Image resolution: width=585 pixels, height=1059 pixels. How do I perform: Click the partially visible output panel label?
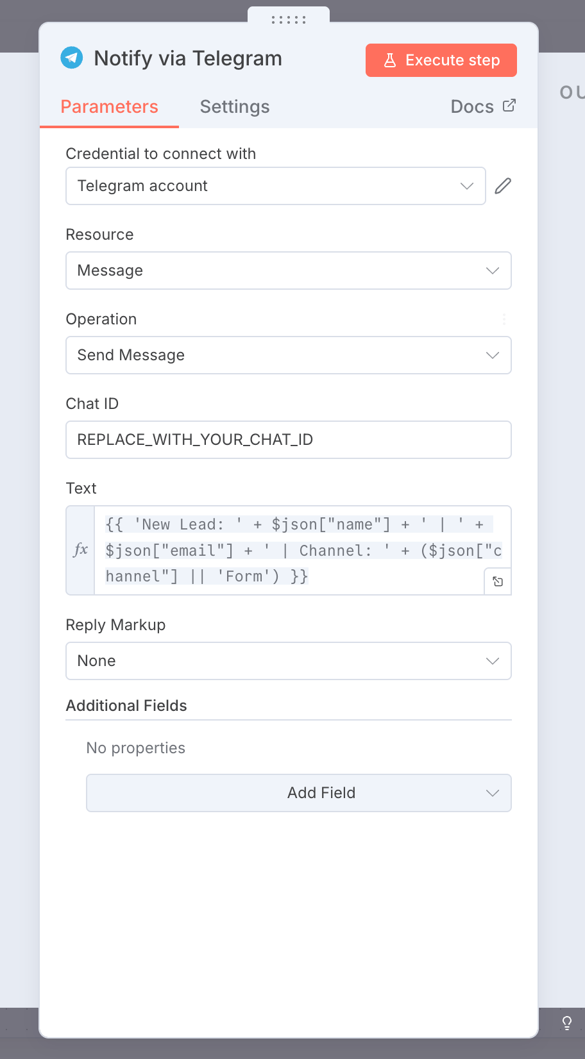click(572, 92)
